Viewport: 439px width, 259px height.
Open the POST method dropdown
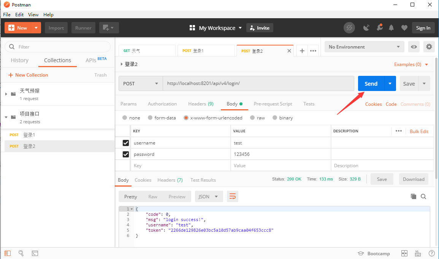coord(141,83)
